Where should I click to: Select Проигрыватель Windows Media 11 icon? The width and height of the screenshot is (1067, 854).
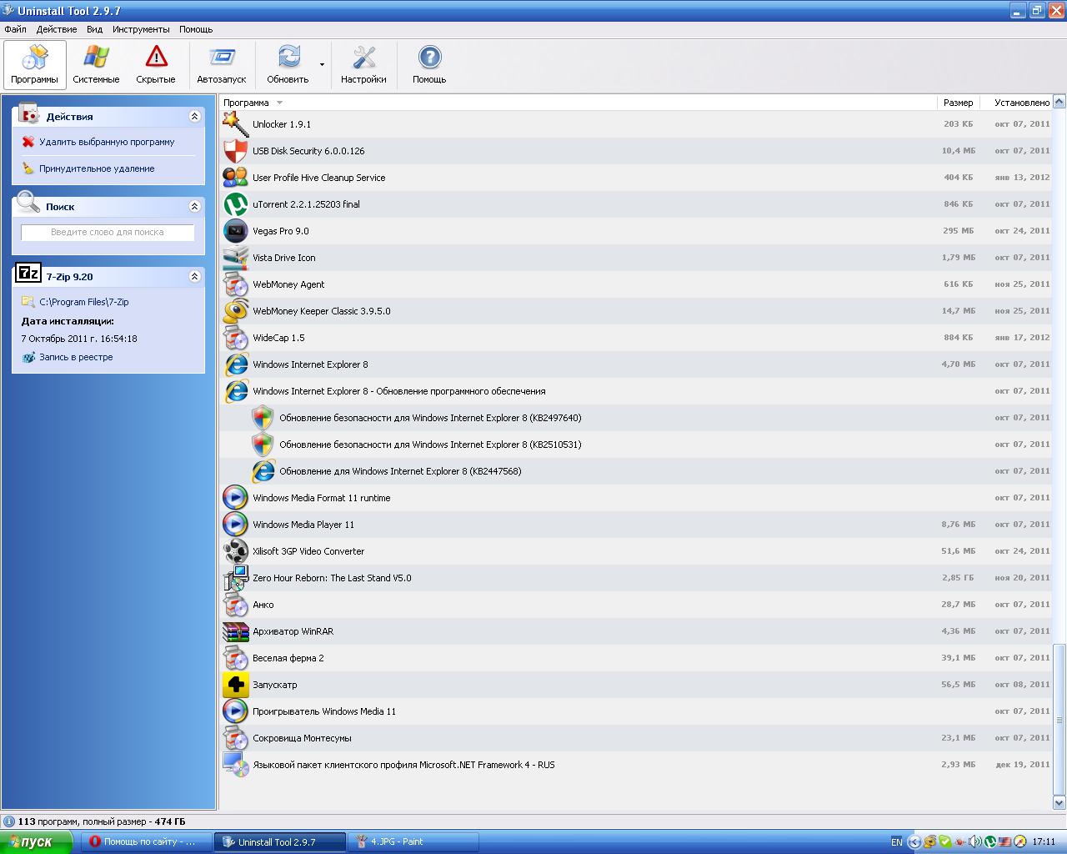(236, 711)
